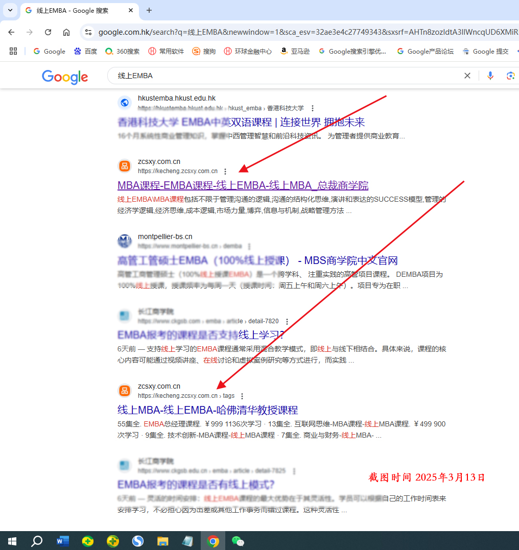Open WeChat from the taskbar
The height and width of the screenshot is (550, 519).
pos(238,541)
